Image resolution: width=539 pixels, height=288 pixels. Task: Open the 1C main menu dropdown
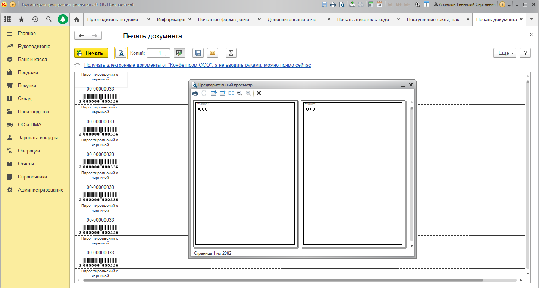(13, 4)
